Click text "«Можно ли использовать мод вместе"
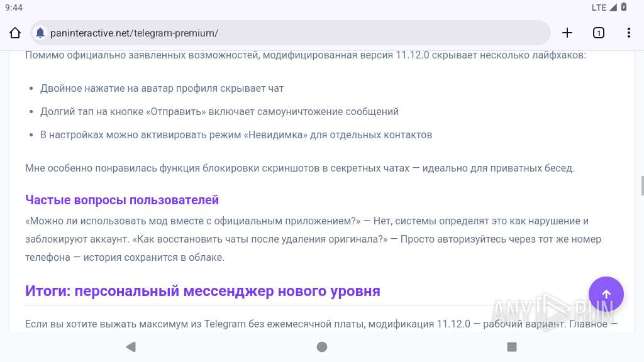The width and height of the screenshot is (644, 362). [x=116, y=221]
